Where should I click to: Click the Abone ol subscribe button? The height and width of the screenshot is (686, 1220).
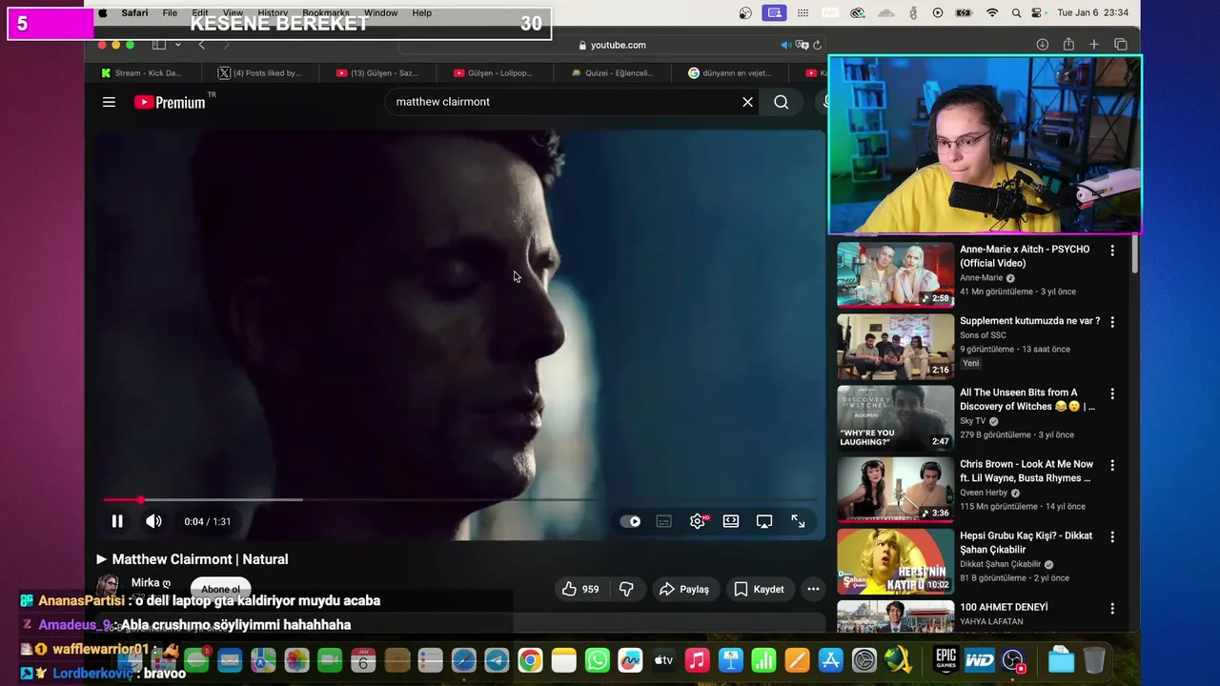pos(220,589)
